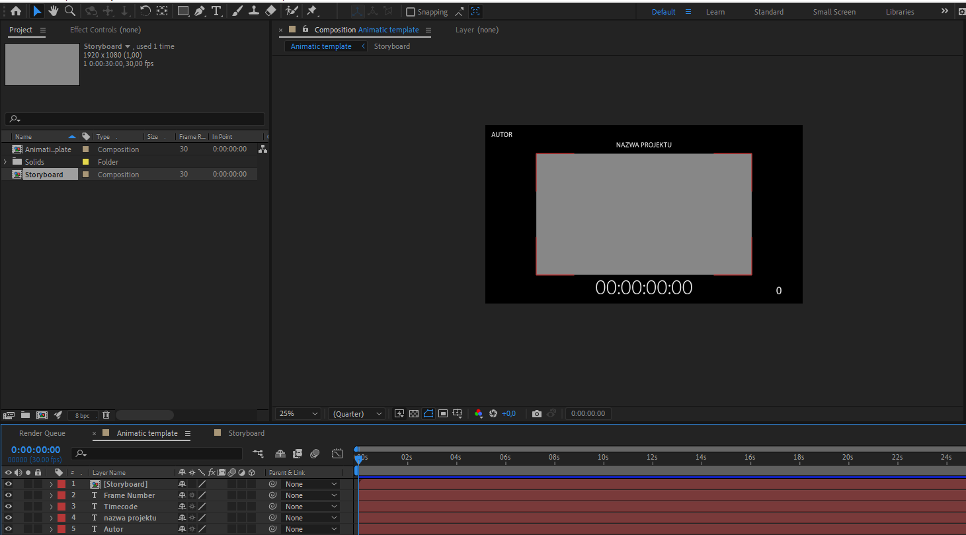Pick the Horizontal Type tool

[216, 11]
